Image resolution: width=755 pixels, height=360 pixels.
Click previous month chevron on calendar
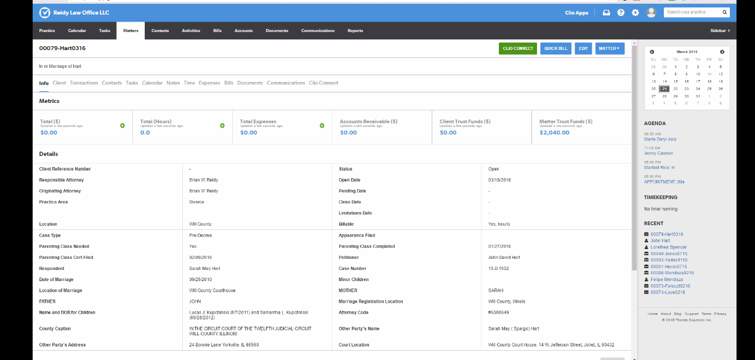pos(652,51)
